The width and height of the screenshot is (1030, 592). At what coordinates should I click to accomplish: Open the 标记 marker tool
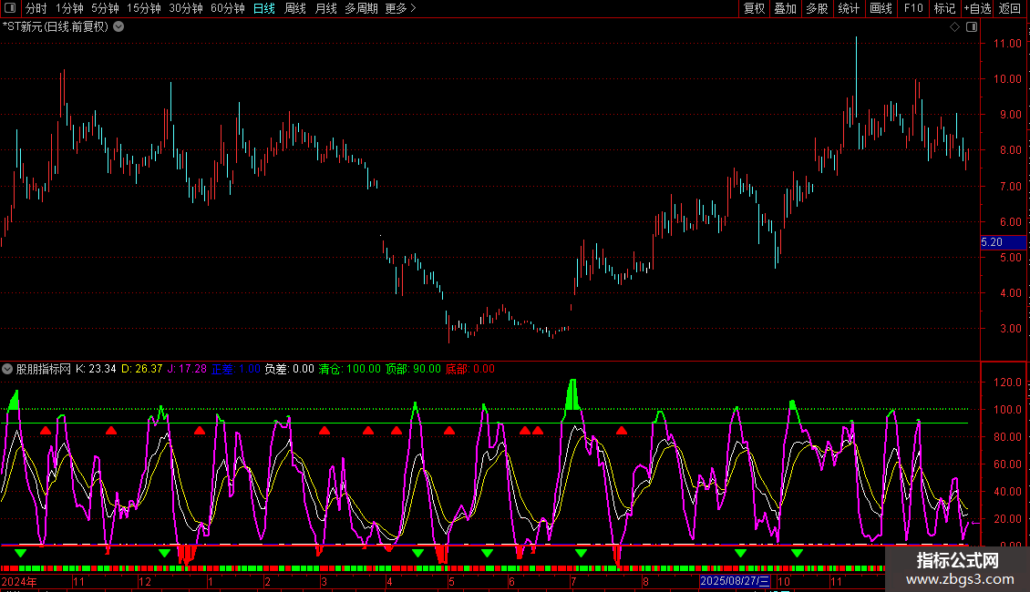[944, 8]
